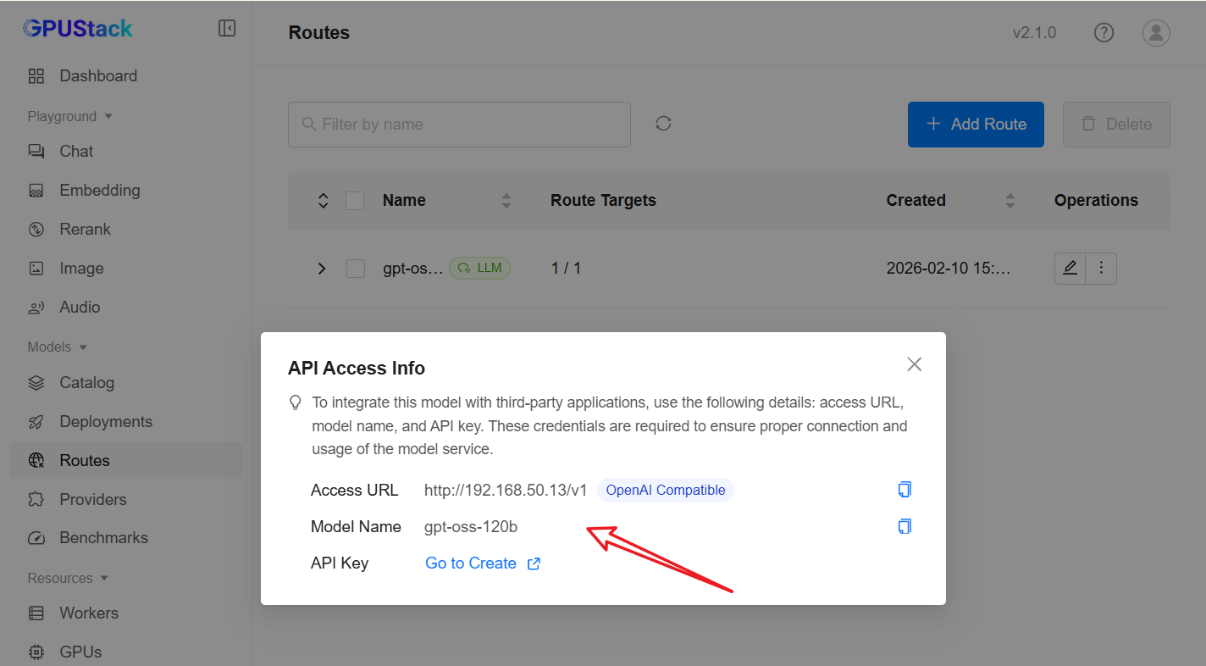Open the Deployments page in sidebar
The width and height of the screenshot is (1206, 666).
106,422
